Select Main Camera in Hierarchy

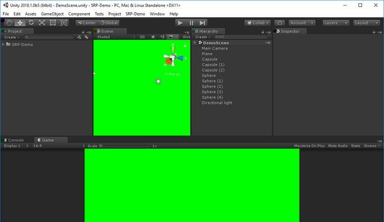point(215,48)
